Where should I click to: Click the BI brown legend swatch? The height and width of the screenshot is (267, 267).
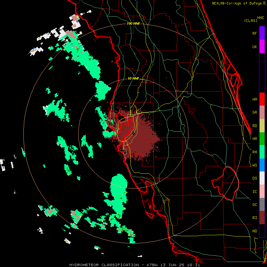point(262,218)
